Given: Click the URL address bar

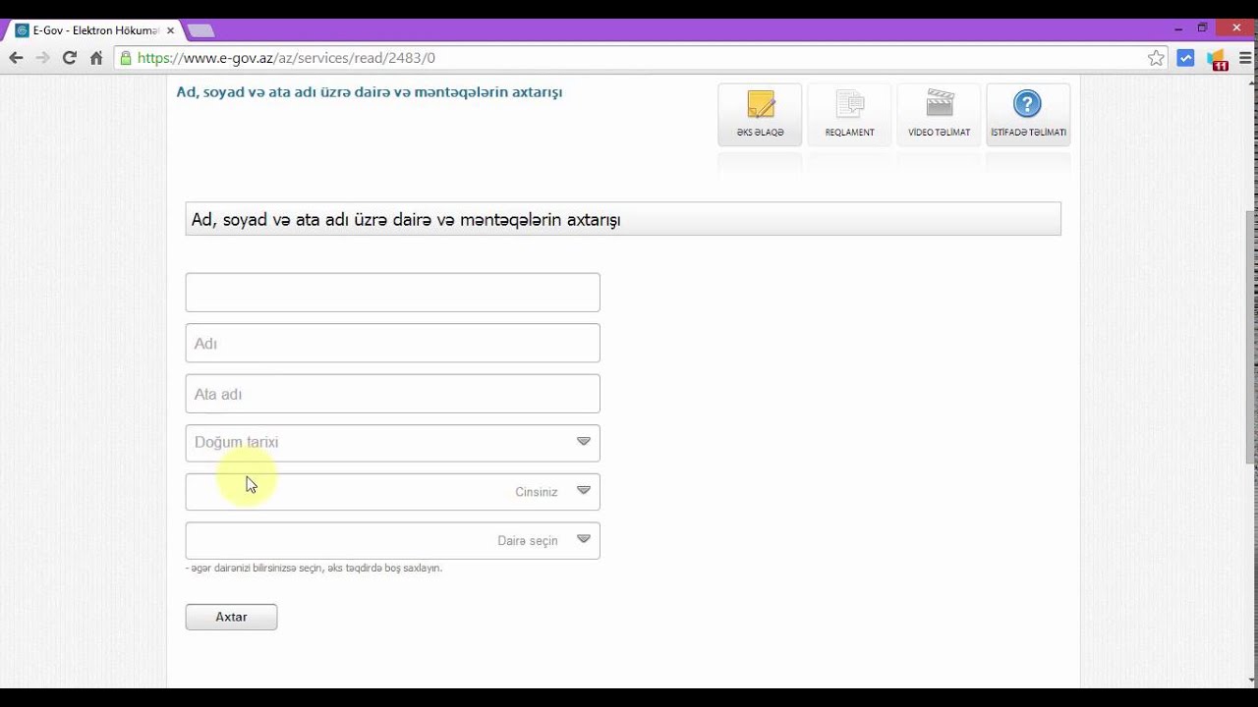Looking at the screenshot, I should (x=639, y=58).
